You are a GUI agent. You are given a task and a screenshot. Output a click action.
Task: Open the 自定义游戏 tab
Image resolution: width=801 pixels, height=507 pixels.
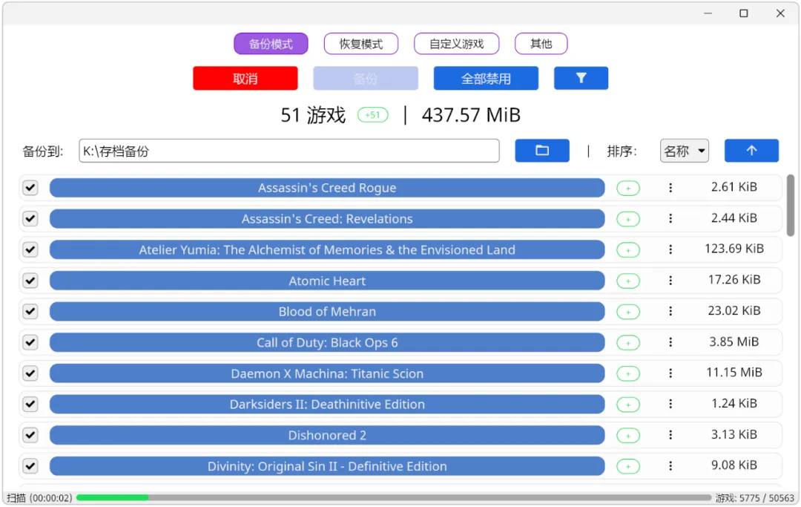pyautogui.click(x=456, y=44)
